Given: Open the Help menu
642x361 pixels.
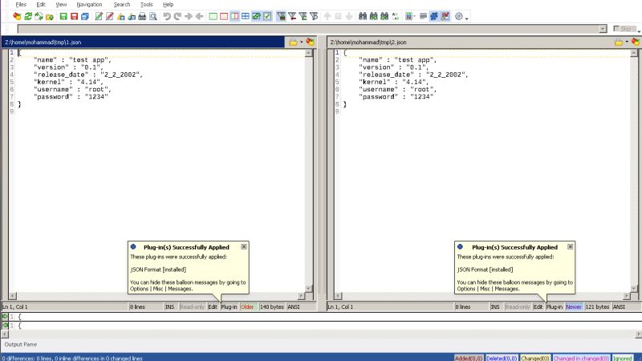Looking at the screenshot, I should point(168,5).
